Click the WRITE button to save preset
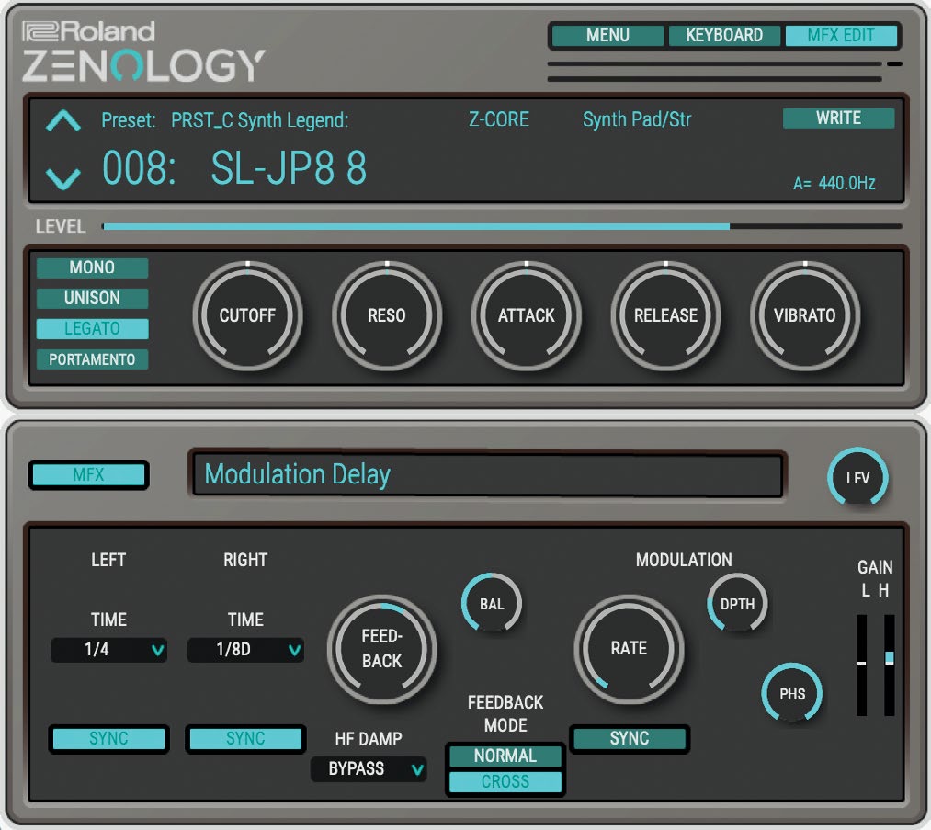 pos(838,119)
